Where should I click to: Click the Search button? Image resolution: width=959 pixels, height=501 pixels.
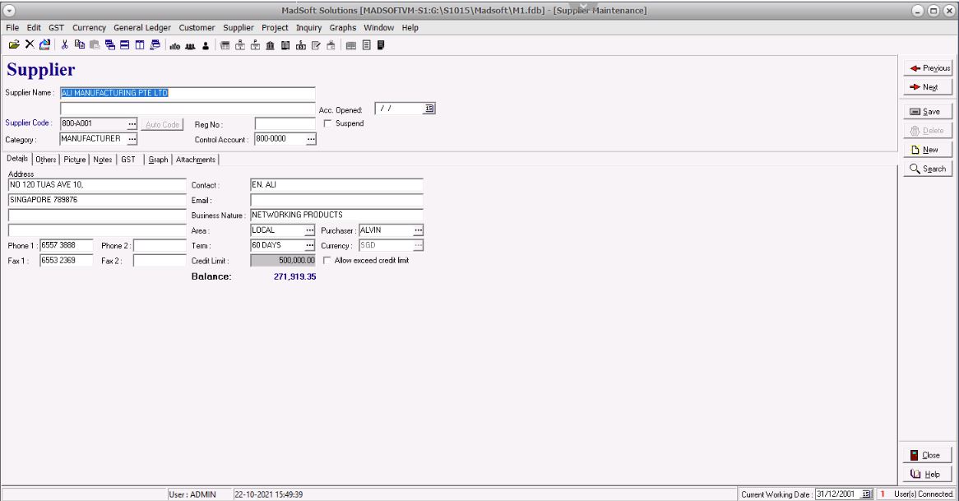click(x=929, y=168)
